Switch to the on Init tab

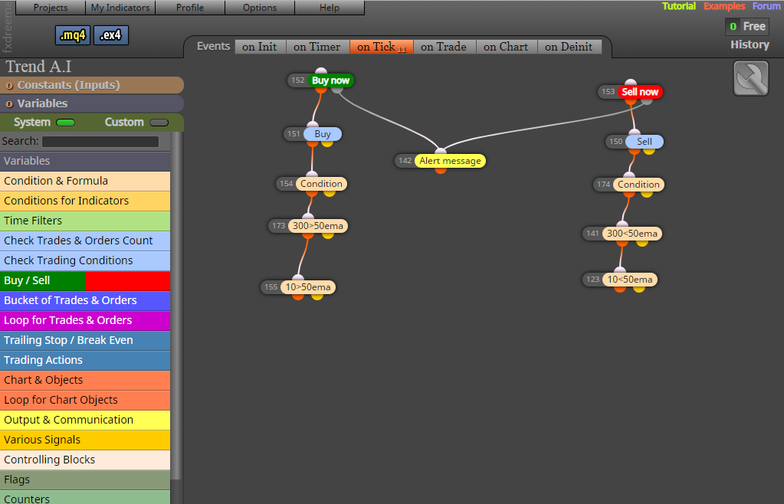[260, 47]
